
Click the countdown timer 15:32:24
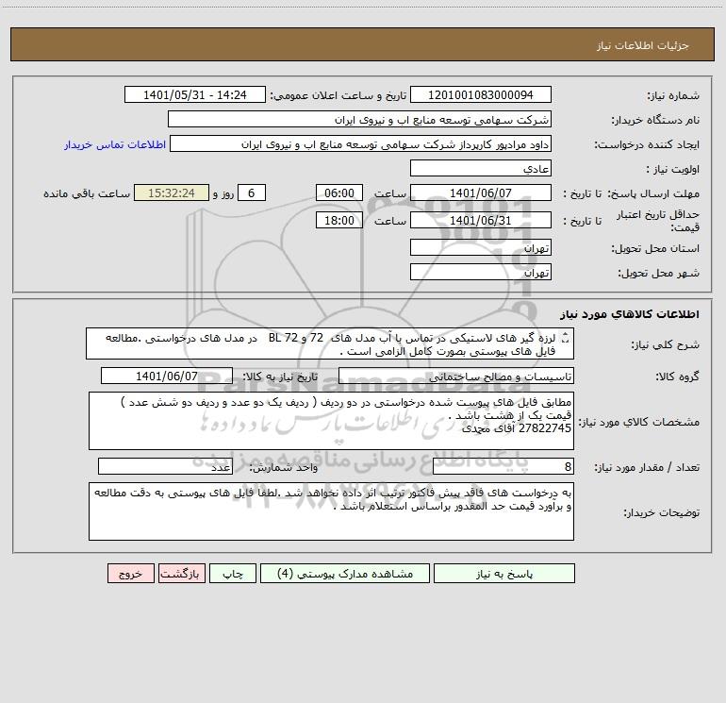pos(172,192)
